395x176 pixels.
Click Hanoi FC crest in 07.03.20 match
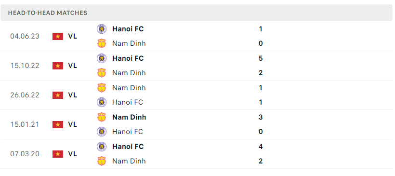102,147
